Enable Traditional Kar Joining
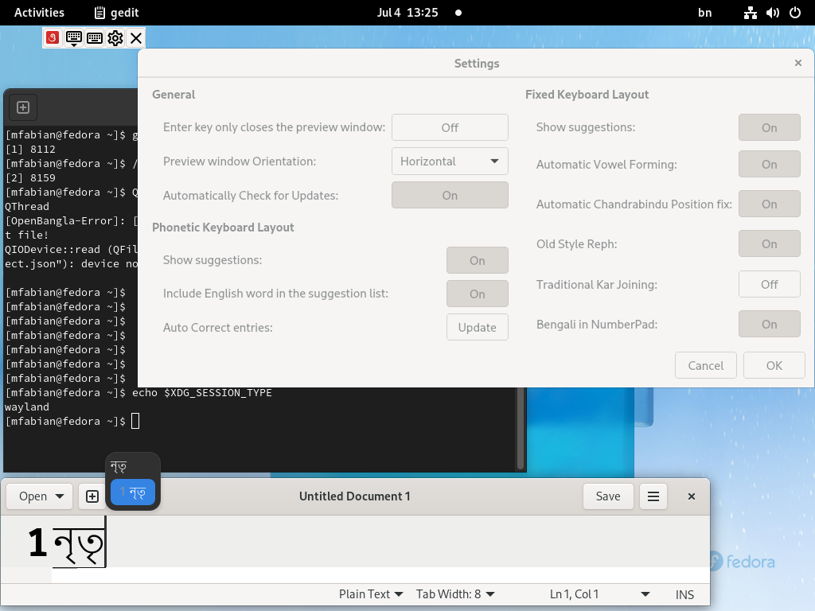 tap(769, 284)
